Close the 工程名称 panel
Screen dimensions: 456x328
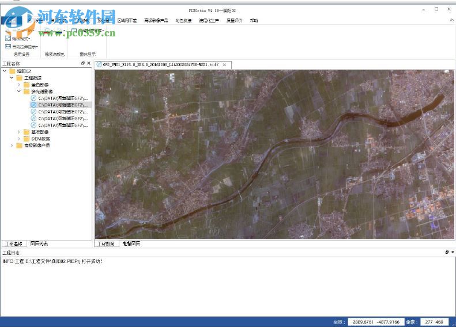[89, 63]
